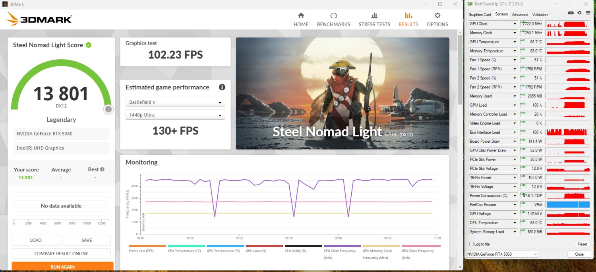Open STRESS TESTS in the 3DMark navigation

point(374,19)
